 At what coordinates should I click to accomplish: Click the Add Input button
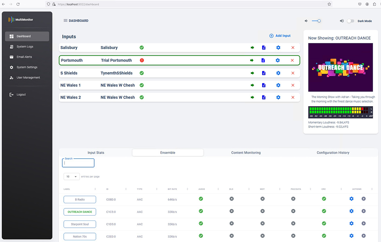point(280,36)
